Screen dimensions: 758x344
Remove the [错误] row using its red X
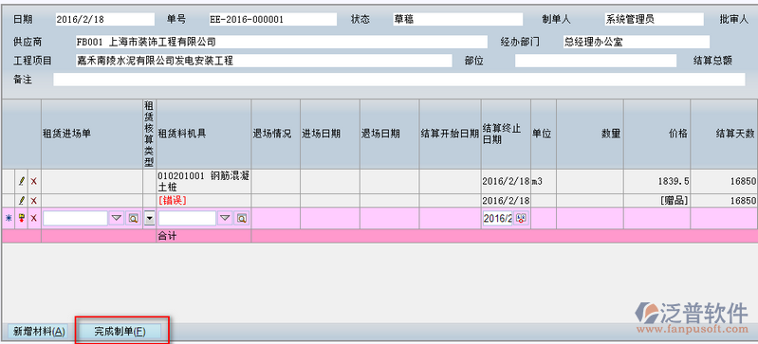34,201
